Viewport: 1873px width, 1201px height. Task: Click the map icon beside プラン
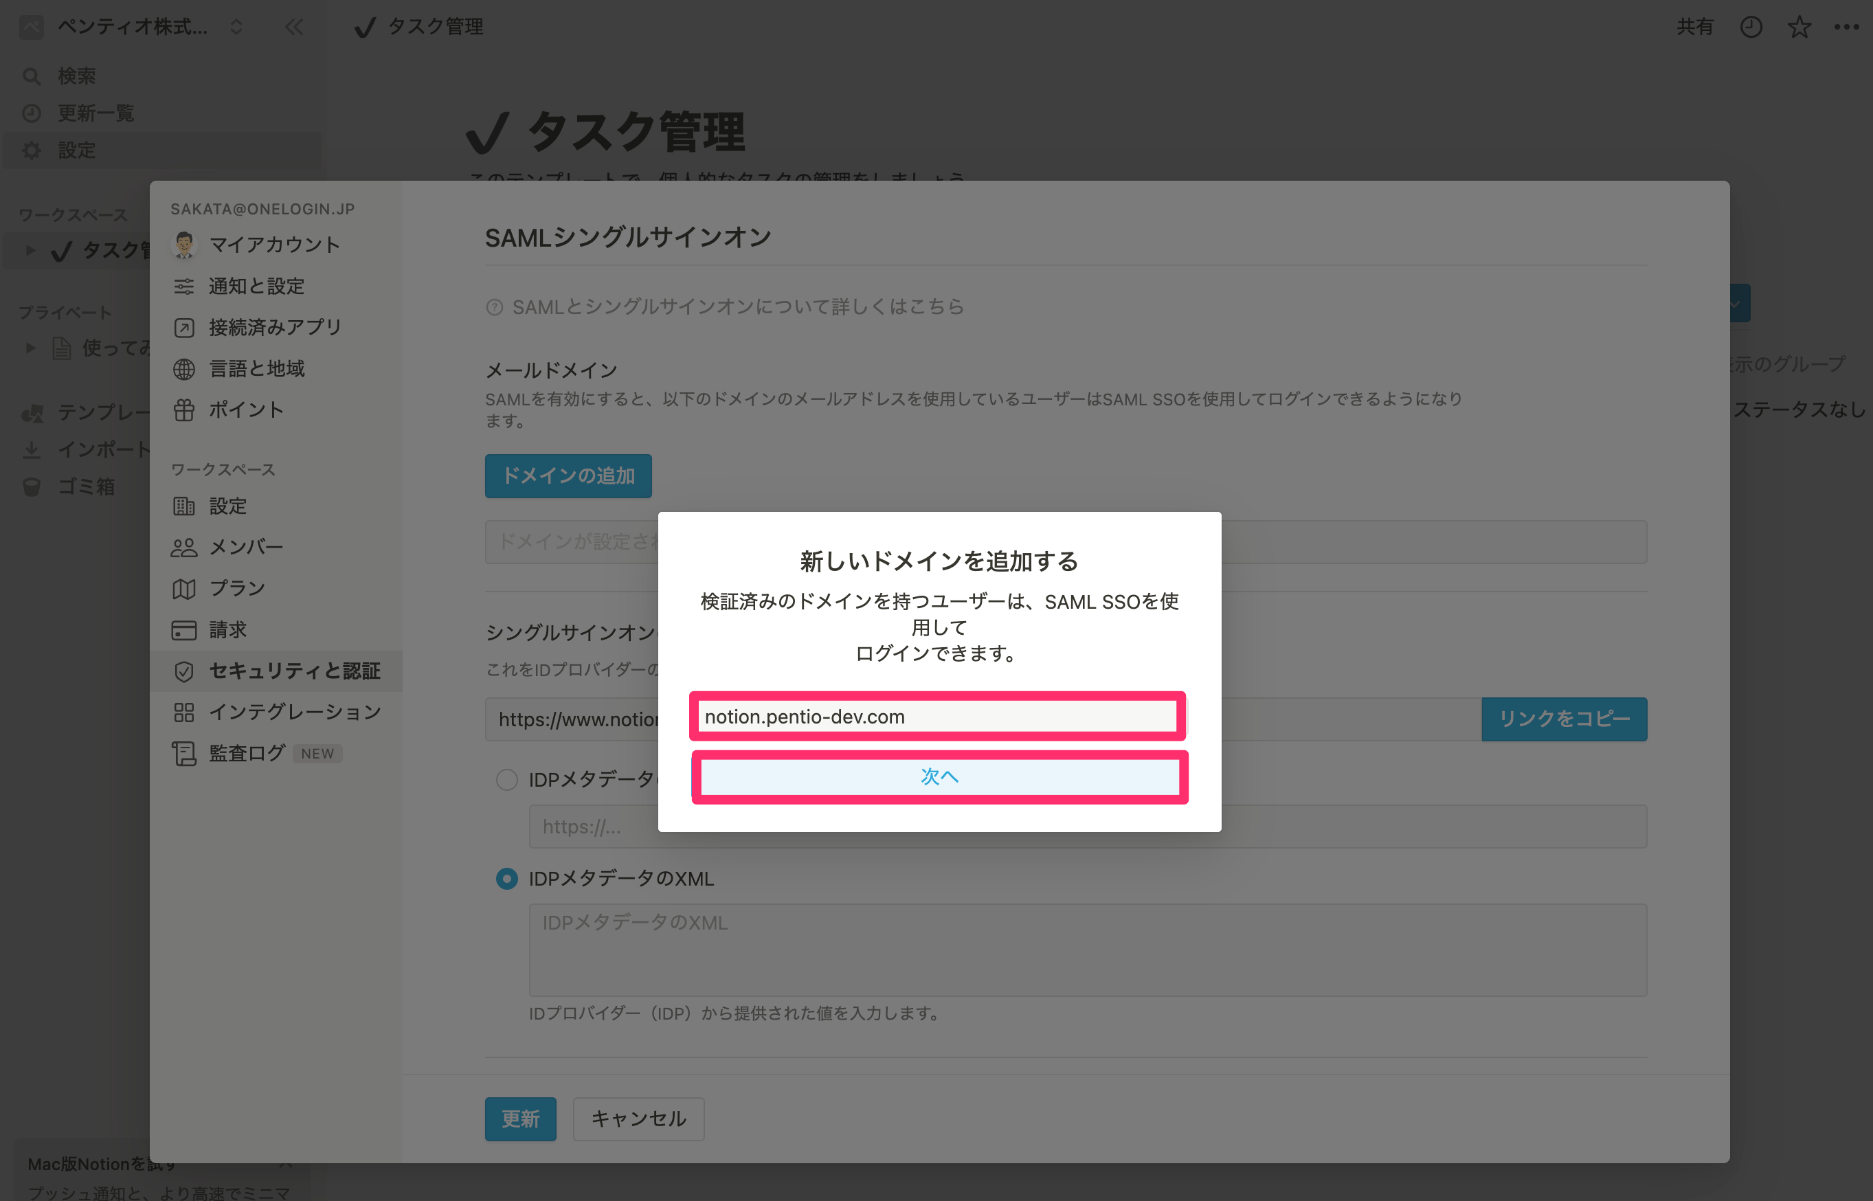tap(184, 589)
